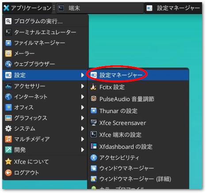Screen dimensions: 206x193
Task: Click the Xfce Screensaver monitor icon
Action: [x=94, y=123]
